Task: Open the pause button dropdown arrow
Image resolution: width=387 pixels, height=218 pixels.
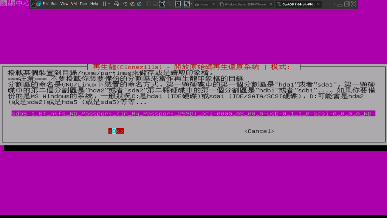Action: point(109,4)
